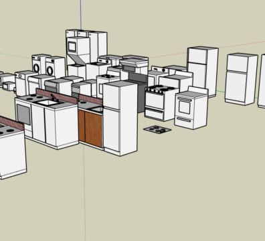Click the green axis line near the refrigerators

click(x=220, y=92)
